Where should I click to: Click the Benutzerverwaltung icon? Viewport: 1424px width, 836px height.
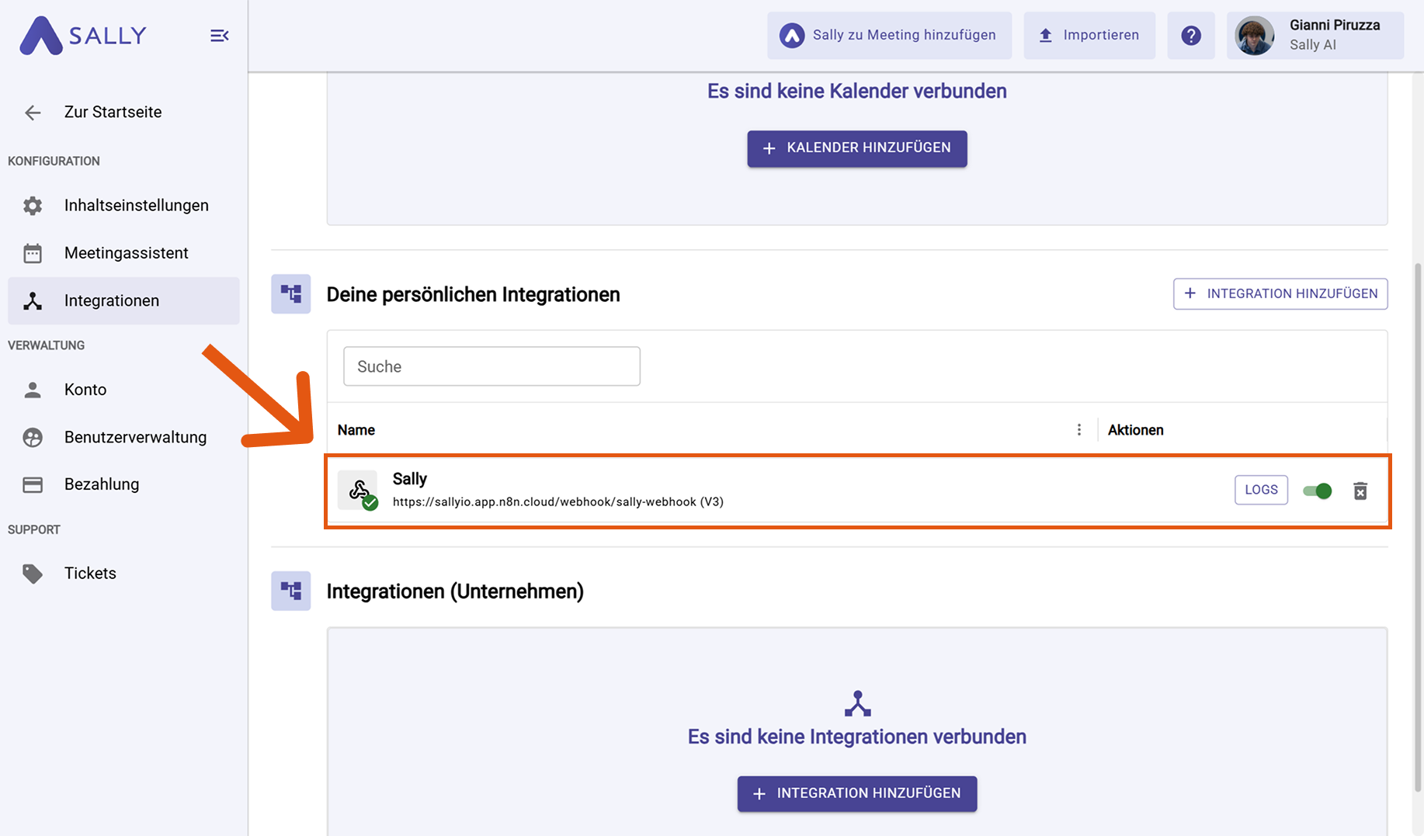point(33,438)
